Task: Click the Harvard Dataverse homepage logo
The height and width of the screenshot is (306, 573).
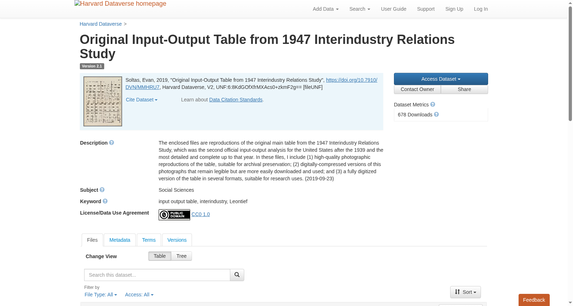Action: click(x=120, y=4)
